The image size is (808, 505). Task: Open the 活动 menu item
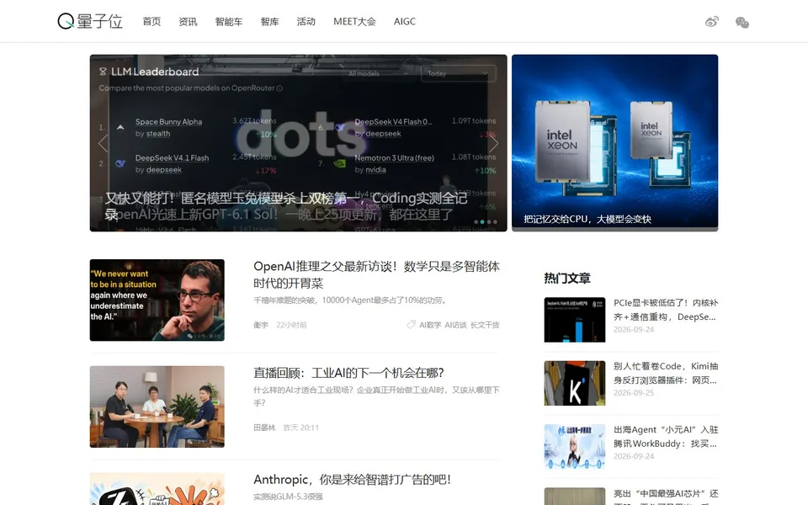306,22
